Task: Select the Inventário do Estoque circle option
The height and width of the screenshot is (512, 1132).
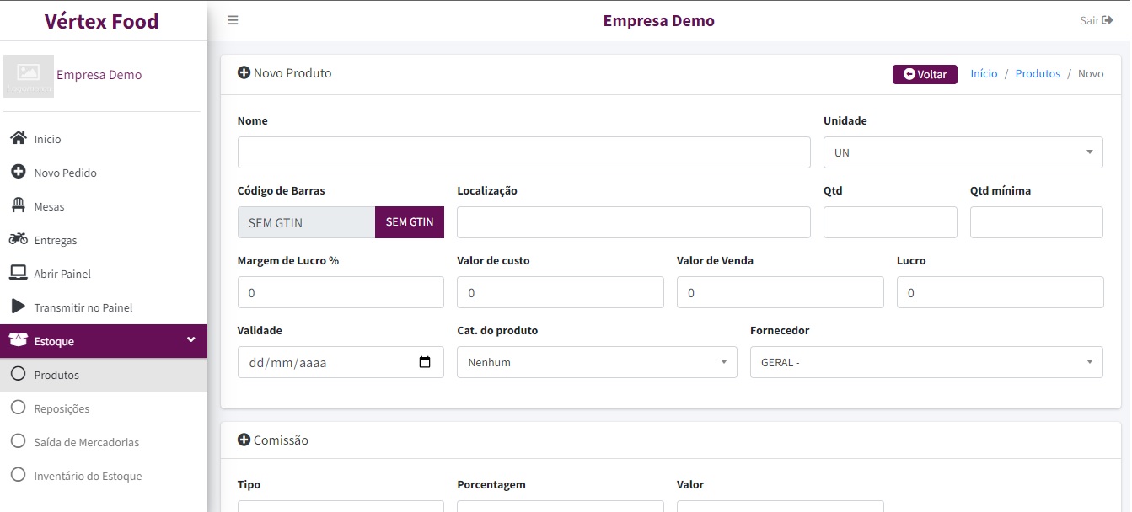Action: point(18,475)
